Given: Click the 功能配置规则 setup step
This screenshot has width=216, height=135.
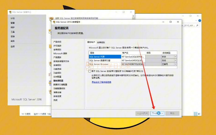Looking at the screenshot, I should coord(59,88).
